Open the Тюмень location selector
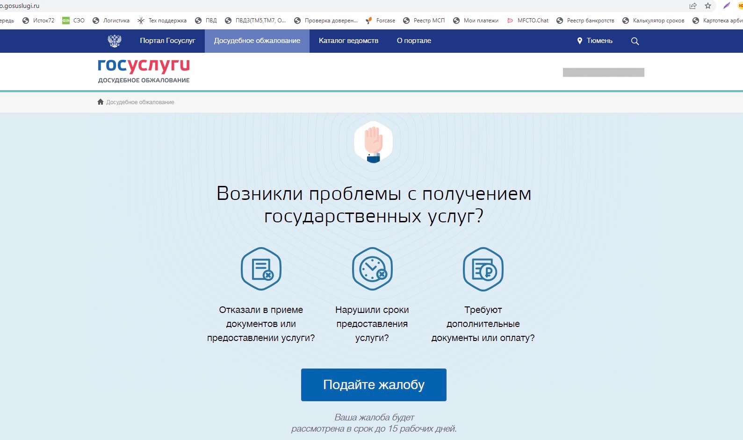This screenshot has height=440, width=743. click(x=595, y=41)
